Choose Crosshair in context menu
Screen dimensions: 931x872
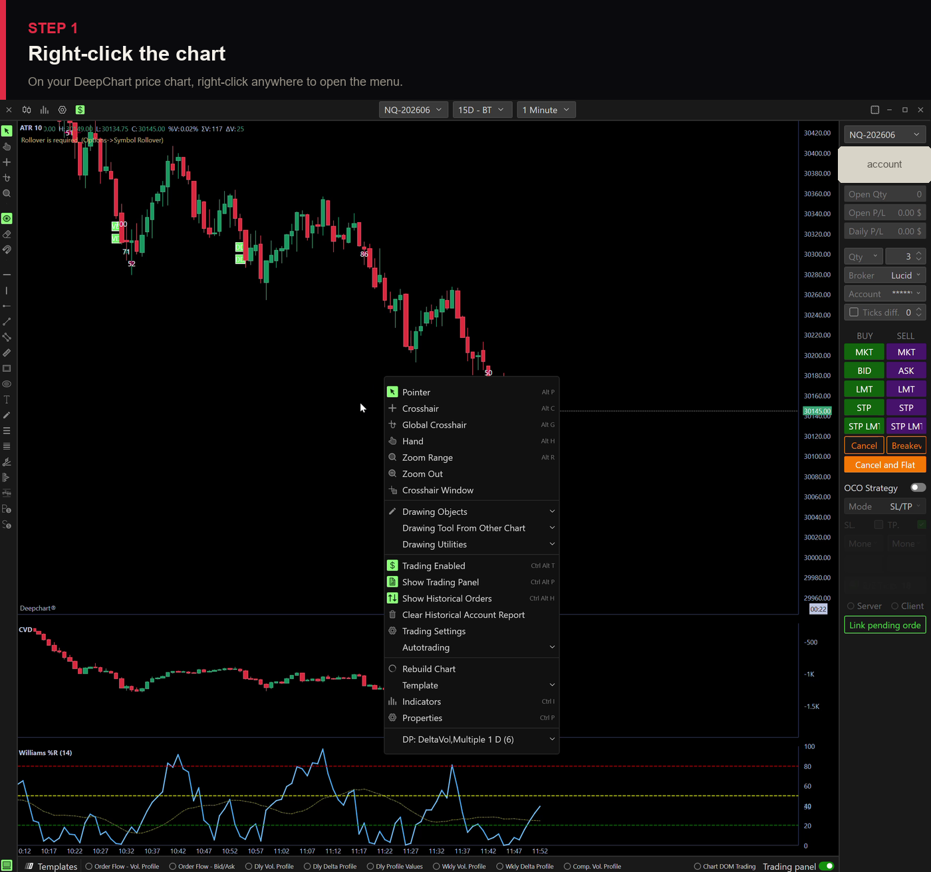[471, 408]
